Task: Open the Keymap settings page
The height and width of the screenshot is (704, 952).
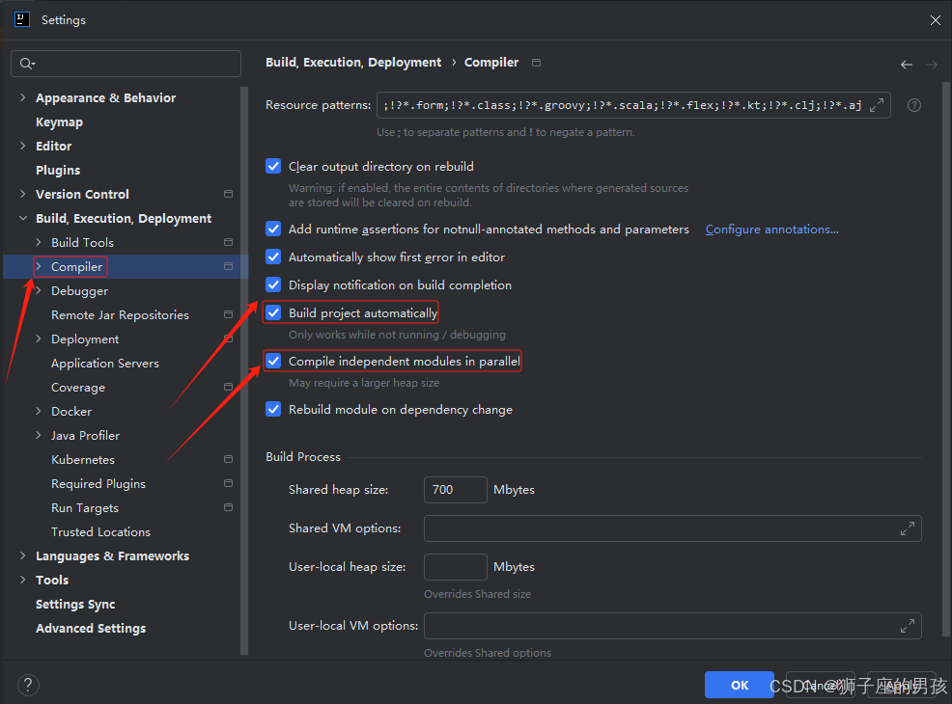Action: coord(59,122)
